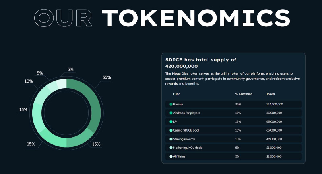Click the OUR TOKENOMICS heading

click(x=162, y=18)
